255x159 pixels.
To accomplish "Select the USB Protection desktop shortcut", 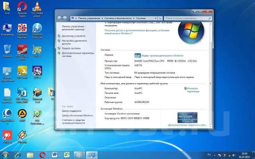I will point(37,116).
